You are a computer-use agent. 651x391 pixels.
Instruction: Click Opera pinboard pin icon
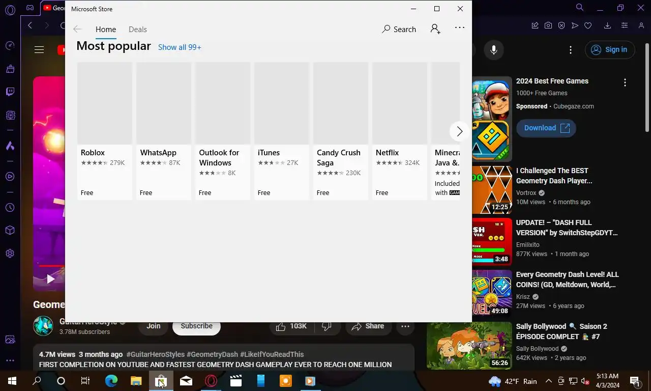point(535,25)
